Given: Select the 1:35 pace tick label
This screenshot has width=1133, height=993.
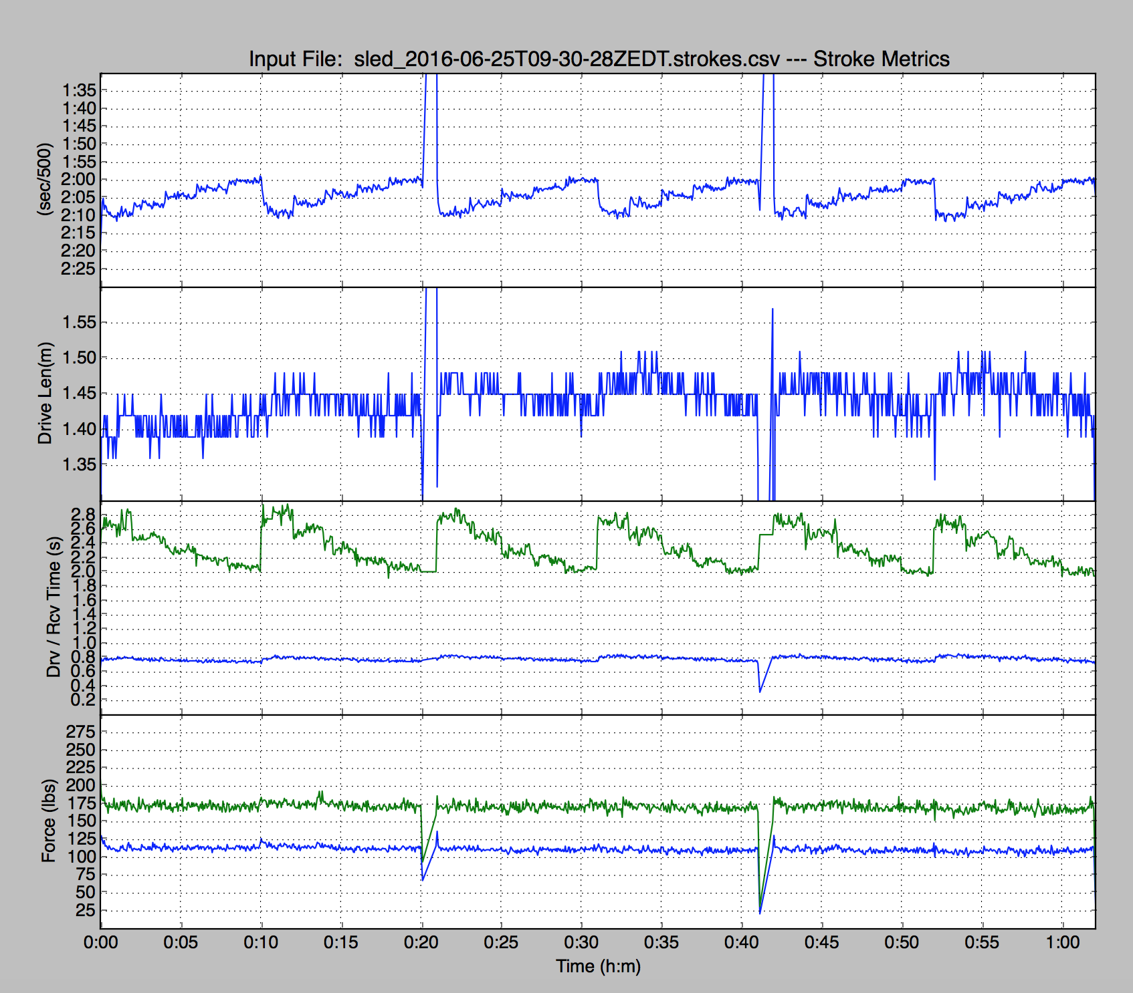Looking at the screenshot, I should (x=79, y=90).
